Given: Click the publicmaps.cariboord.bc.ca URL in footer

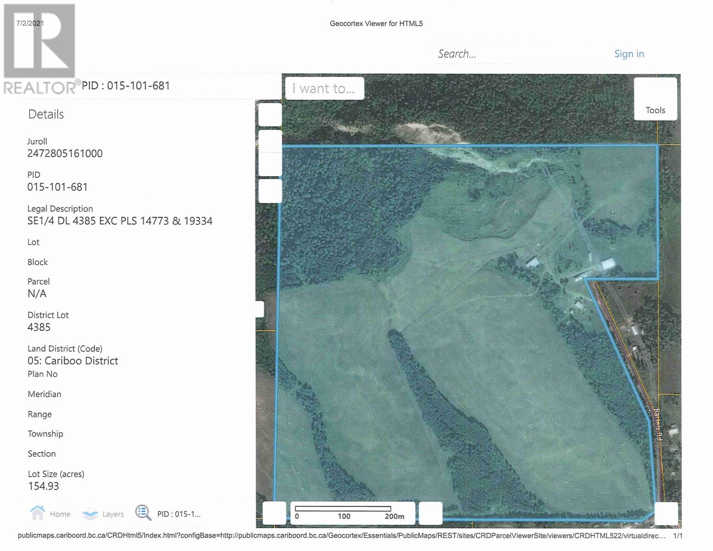Looking at the screenshot, I should coord(341,536).
